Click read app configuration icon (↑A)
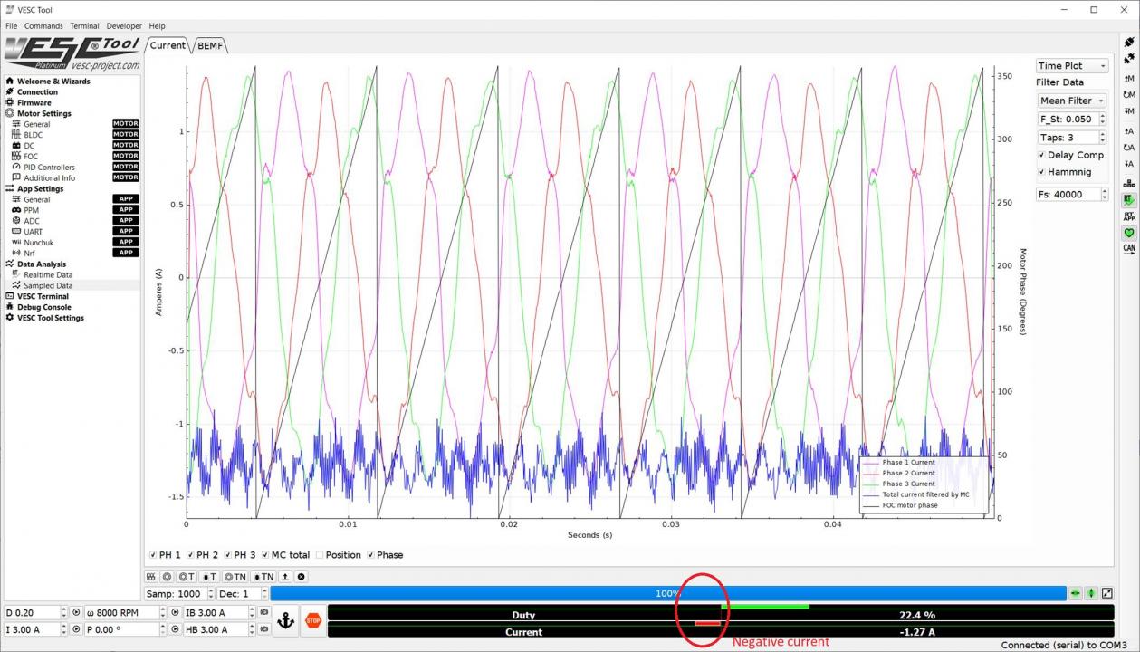Image resolution: width=1140 pixels, height=652 pixels. click(x=1128, y=130)
